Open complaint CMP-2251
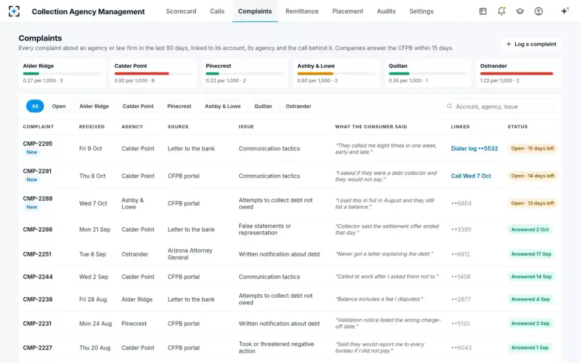Image resolution: width=581 pixels, height=363 pixels. coord(37,254)
